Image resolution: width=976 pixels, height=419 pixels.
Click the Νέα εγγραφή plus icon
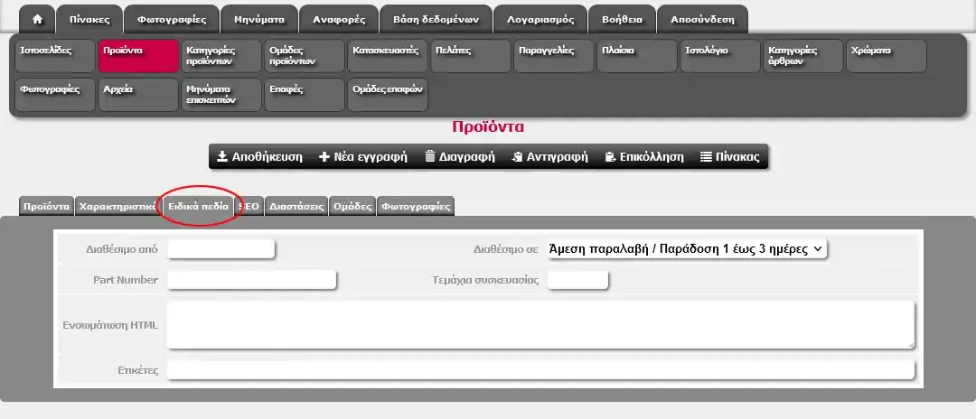pyautogui.click(x=325, y=156)
